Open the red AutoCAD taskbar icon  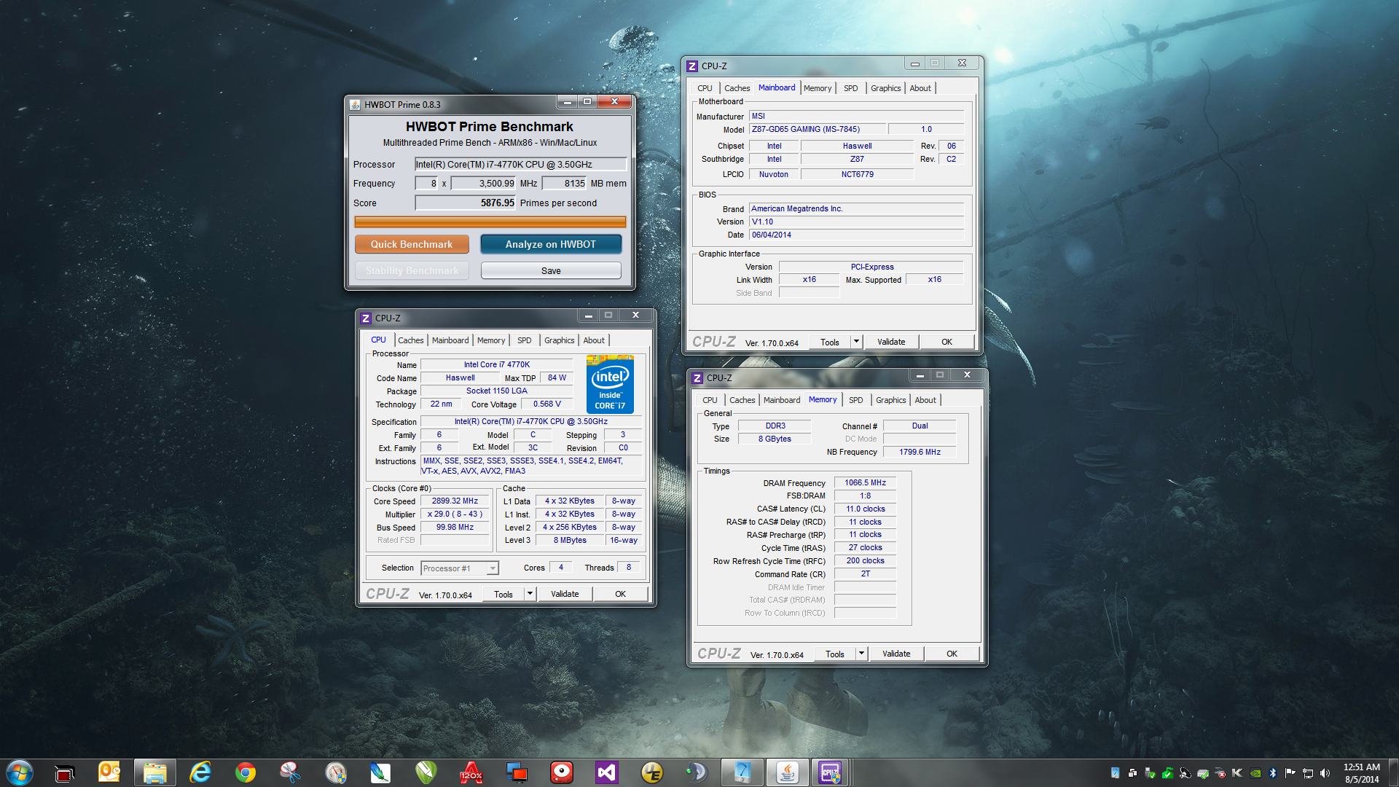click(x=471, y=772)
